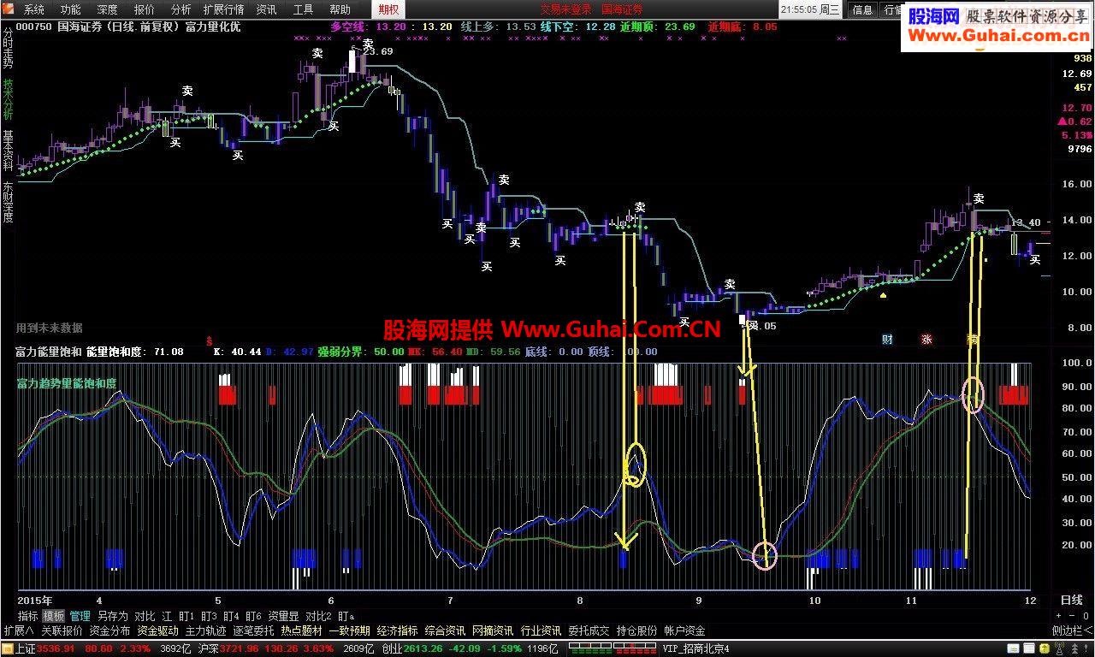Viewport: 1095px width, 657px height.
Task: Open the 关联报价 tab
Action: tap(62, 631)
